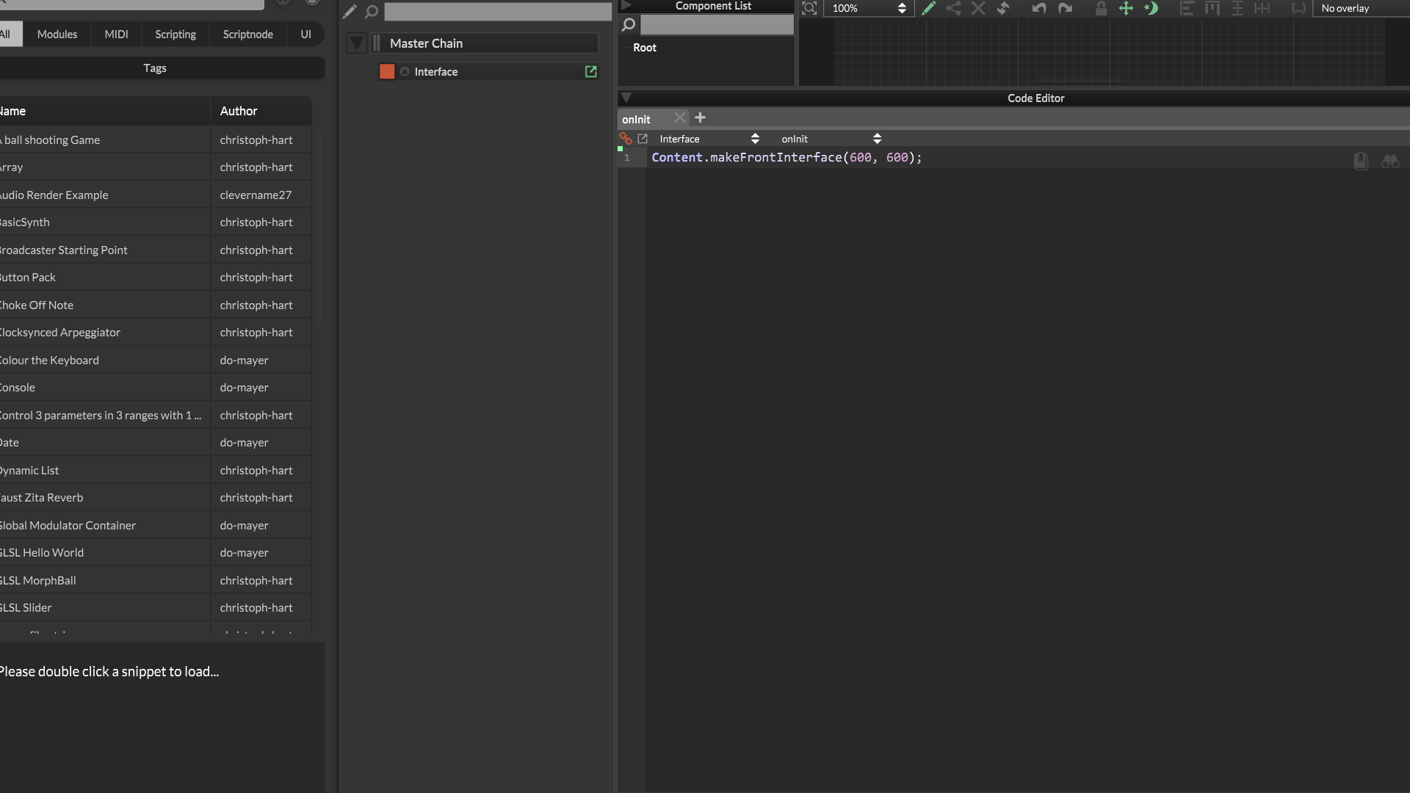This screenshot has width=1410, height=793.
Task: Select the 'A ball shooting Game' snippet row
Action: (156, 140)
